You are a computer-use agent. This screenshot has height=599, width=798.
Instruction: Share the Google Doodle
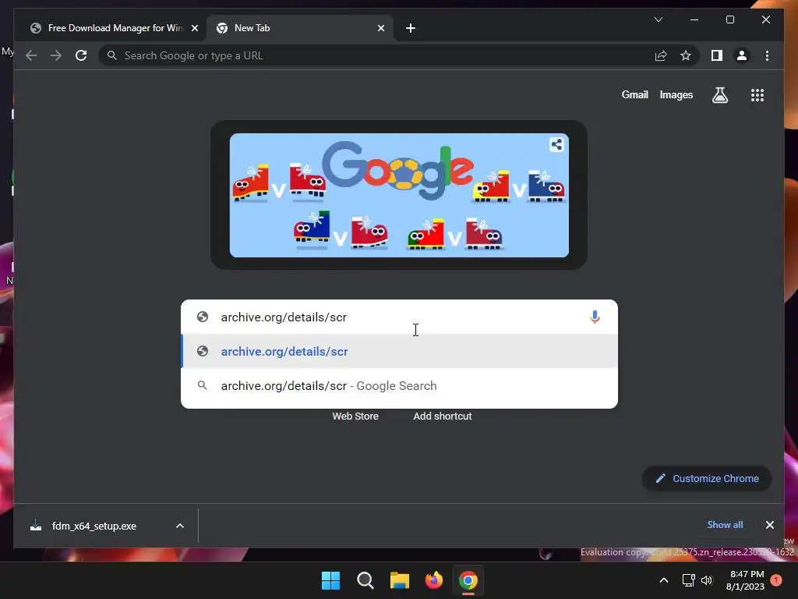[556, 144]
